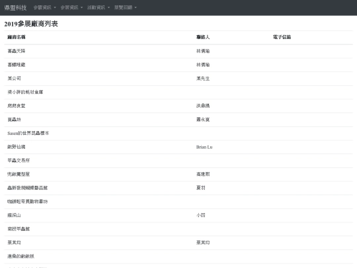357x268 pixels.
Task: Select the Sasen的世界昆蟲標本 vendor name
Action: (28, 133)
